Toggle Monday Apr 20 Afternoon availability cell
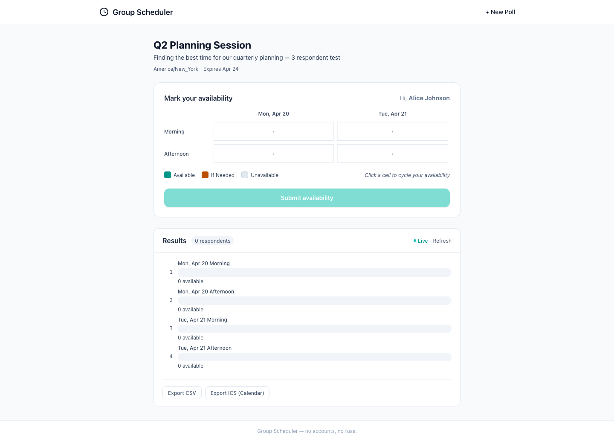 (x=273, y=154)
